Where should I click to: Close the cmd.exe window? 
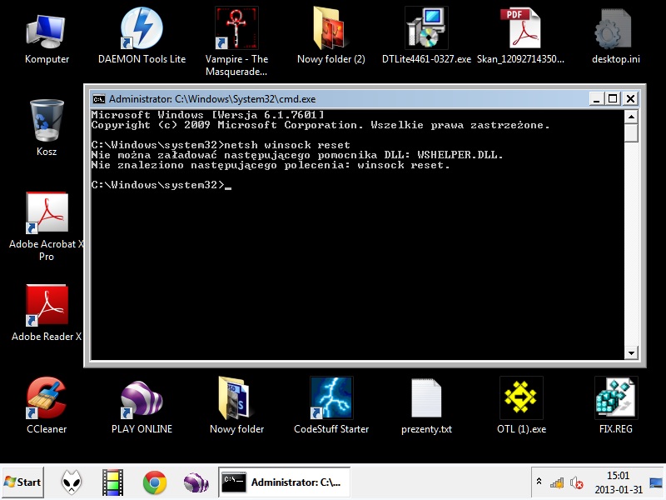click(x=631, y=99)
